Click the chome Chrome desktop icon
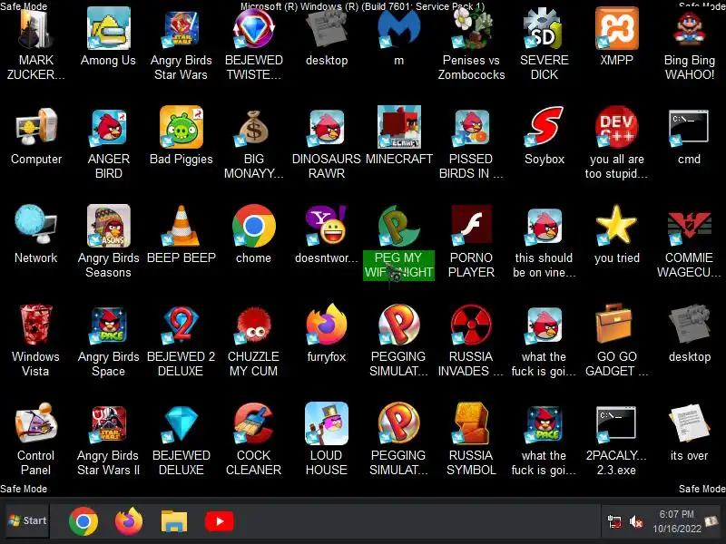Viewport: 726px width, 544px height. (x=254, y=226)
